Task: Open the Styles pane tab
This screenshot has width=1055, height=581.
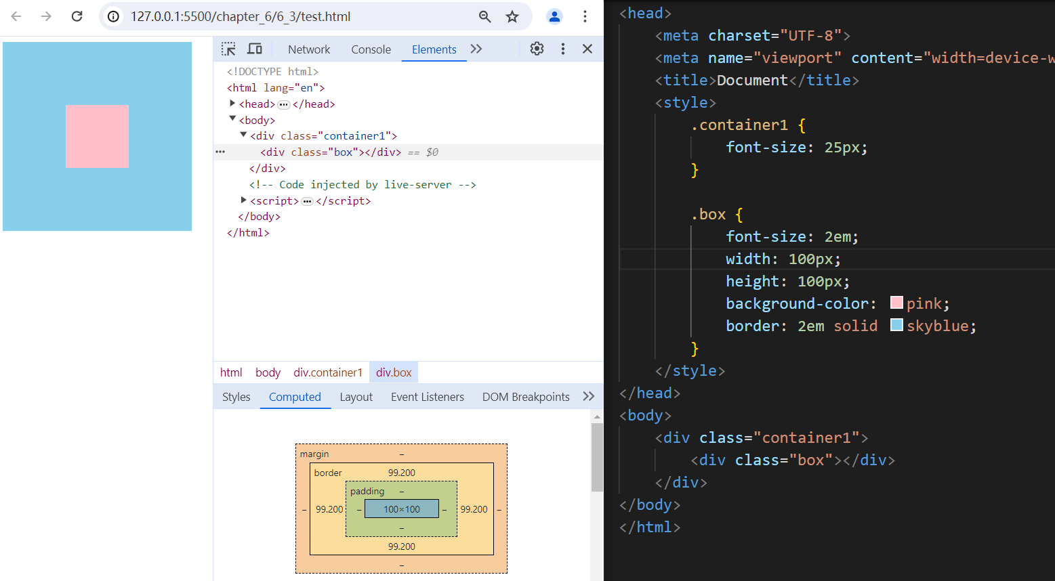Action: click(x=236, y=397)
